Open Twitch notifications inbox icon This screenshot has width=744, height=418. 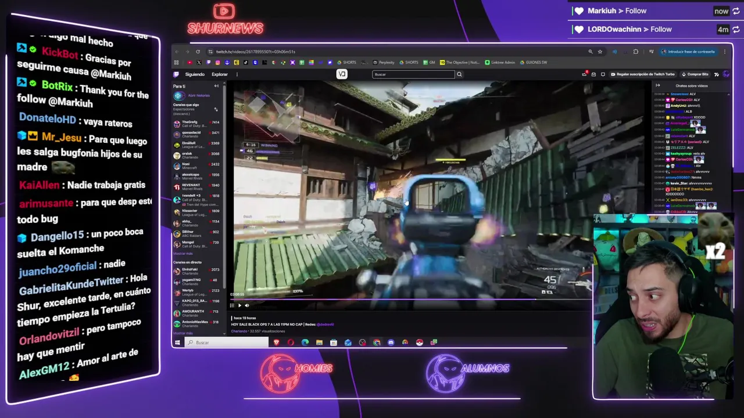coord(593,74)
